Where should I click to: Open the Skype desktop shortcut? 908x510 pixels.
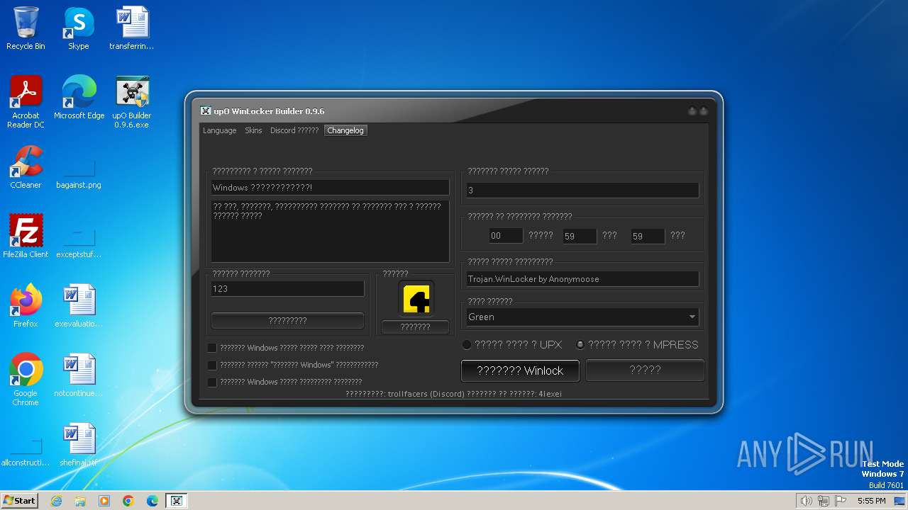[78, 28]
